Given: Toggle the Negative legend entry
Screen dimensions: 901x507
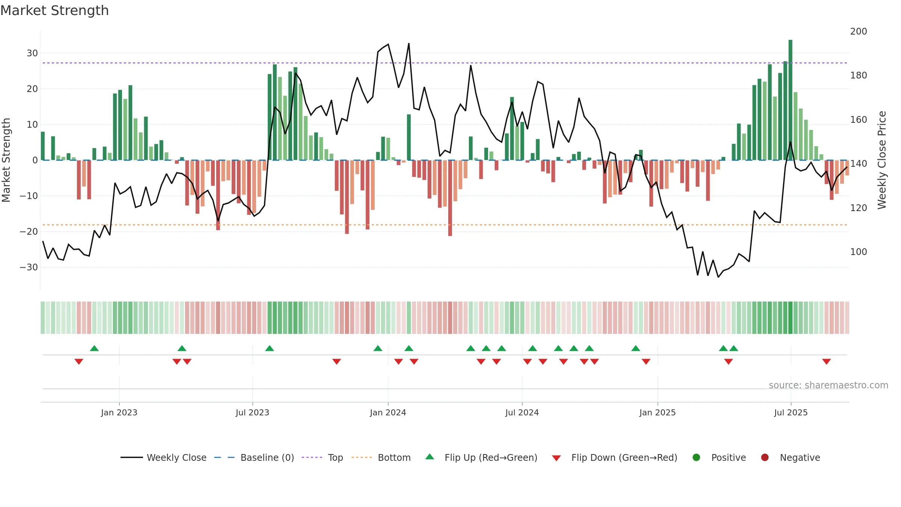Looking at the screenshot, I should (x=790, y=457).
